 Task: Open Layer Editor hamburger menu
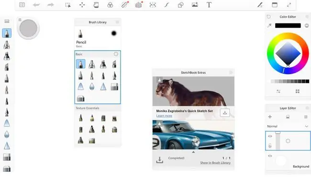pyautogui.click(x=306, y=117)
